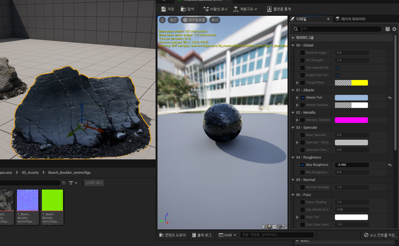399x246 pixels.
Task: Open the preview viewport hamburger menu
Action: click(x=162, y=20)
